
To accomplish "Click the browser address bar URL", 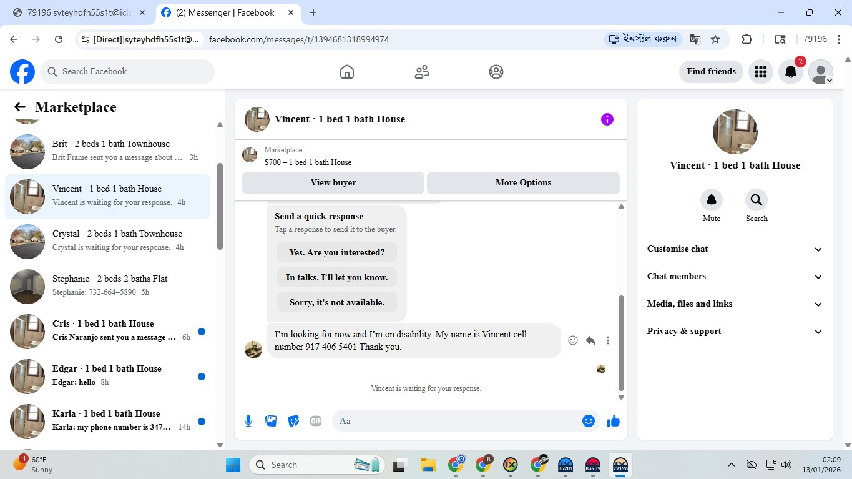I will (x=299, y=39).
